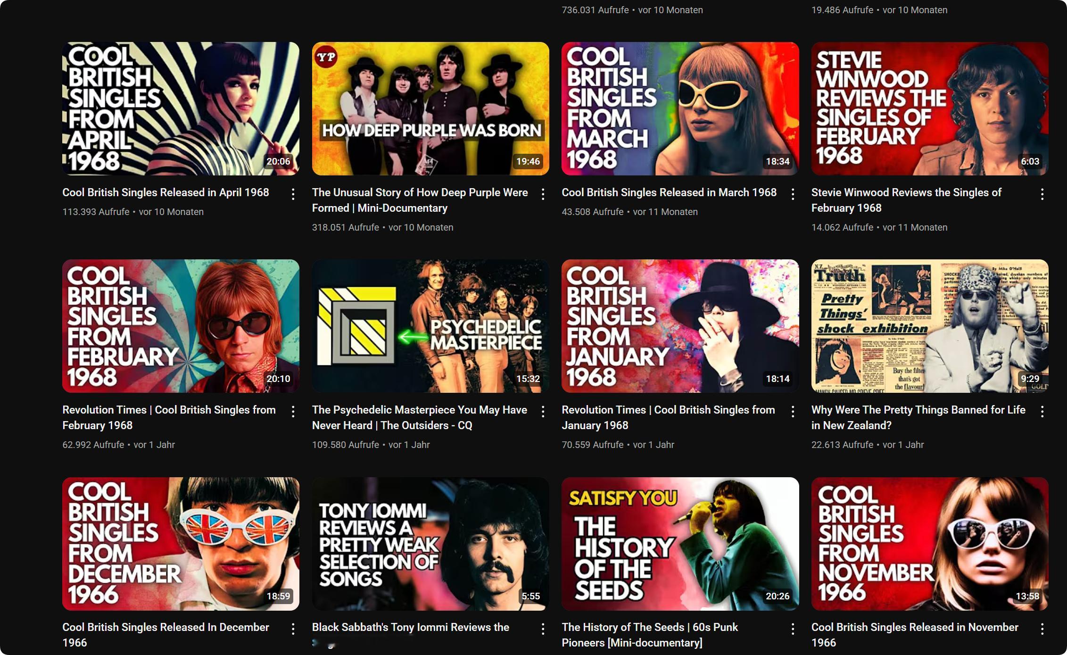Click '14.062 Aufrufe' view count text
Viewport: 1067px width, 655px height.
(842, 227)
